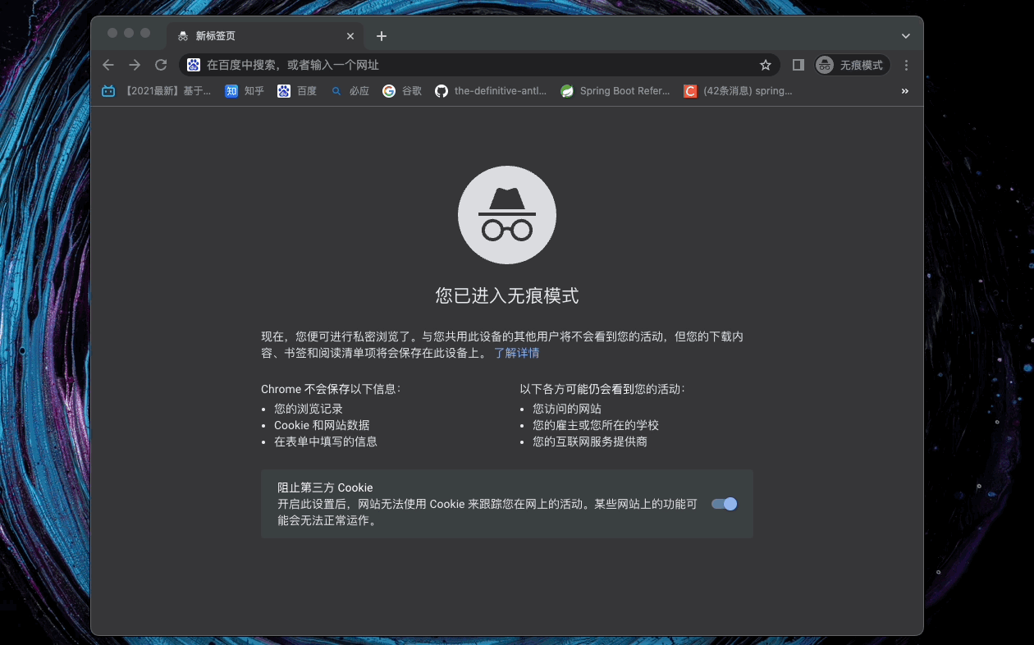The image size is (1034, 645).
Task: Expand the hidden bookmarks overflow chevron
Action: click(905, 91)
